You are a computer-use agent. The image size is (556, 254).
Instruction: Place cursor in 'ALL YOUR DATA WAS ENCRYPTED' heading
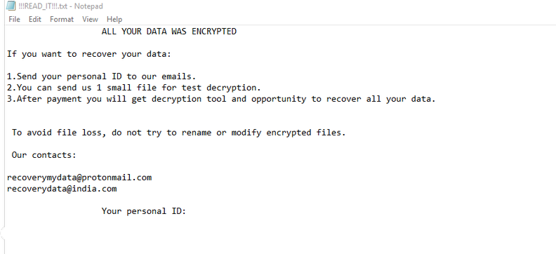click(x=168, y=32)
